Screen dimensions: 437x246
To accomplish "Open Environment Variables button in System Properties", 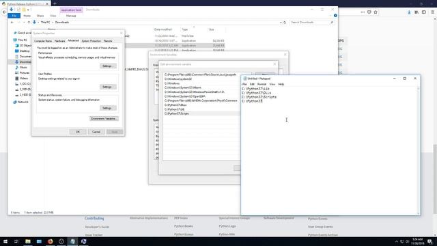I will coord(104,118).
